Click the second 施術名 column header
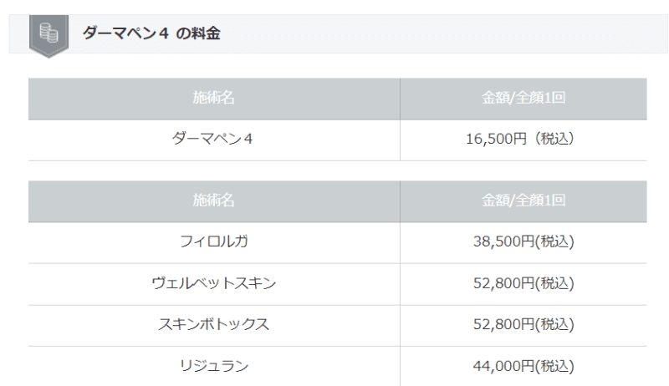 214,201
